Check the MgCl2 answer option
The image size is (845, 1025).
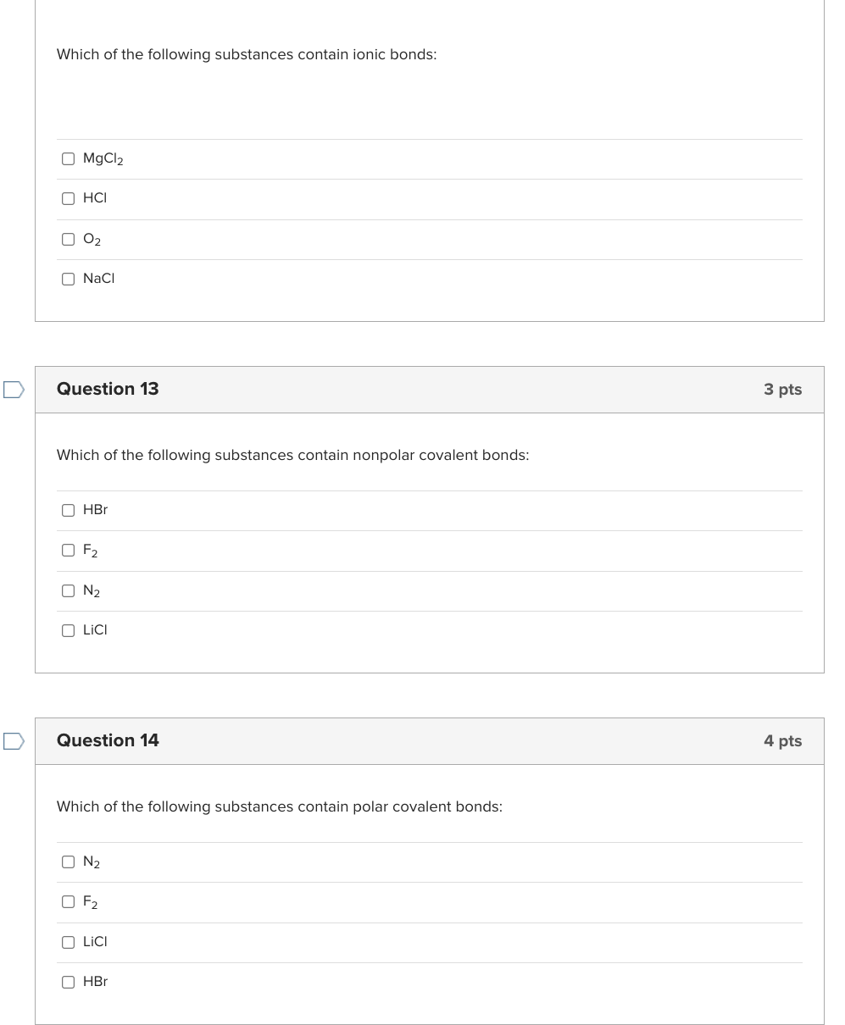coord(68,158)
